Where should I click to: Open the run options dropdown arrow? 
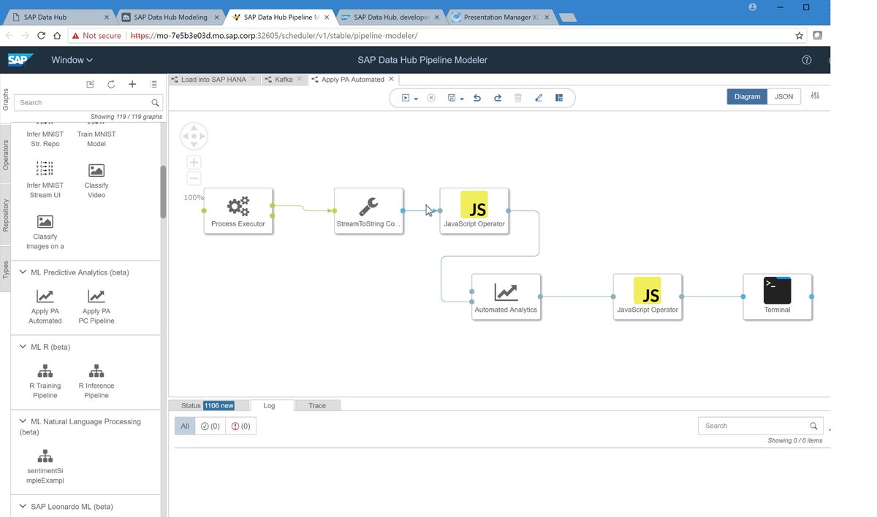point(416,99)
